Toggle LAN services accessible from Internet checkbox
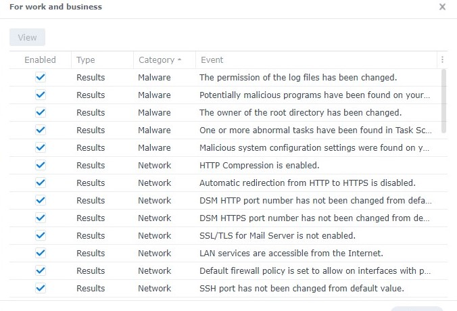The image size is (457, 311). (x=41, y=253)
